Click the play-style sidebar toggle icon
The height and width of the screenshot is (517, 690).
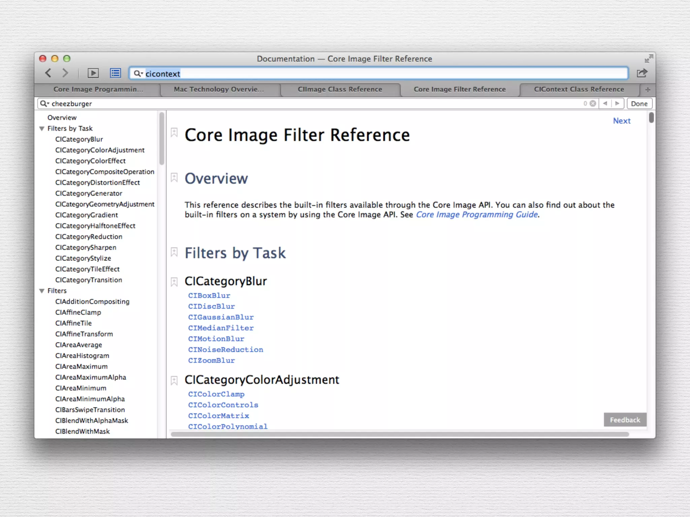[x=93, y=73]
